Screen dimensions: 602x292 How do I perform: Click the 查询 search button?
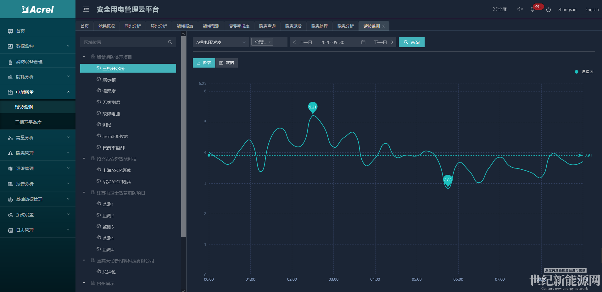click(412, 42)
